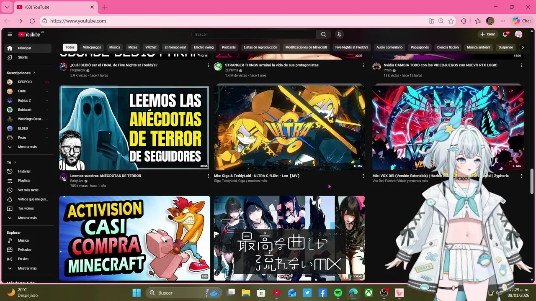Image resolution: width=536 pixels, height=301 pixels.
Task: Play the ACTIVISION CASI COMPRA MINECRAFT thumbnail
Action: pos(134,238)
